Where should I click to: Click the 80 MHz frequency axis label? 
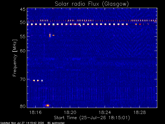(23, 106)
